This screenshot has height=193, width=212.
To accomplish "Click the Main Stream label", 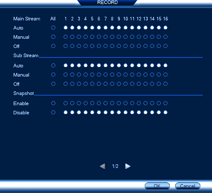I will point(27,19).
